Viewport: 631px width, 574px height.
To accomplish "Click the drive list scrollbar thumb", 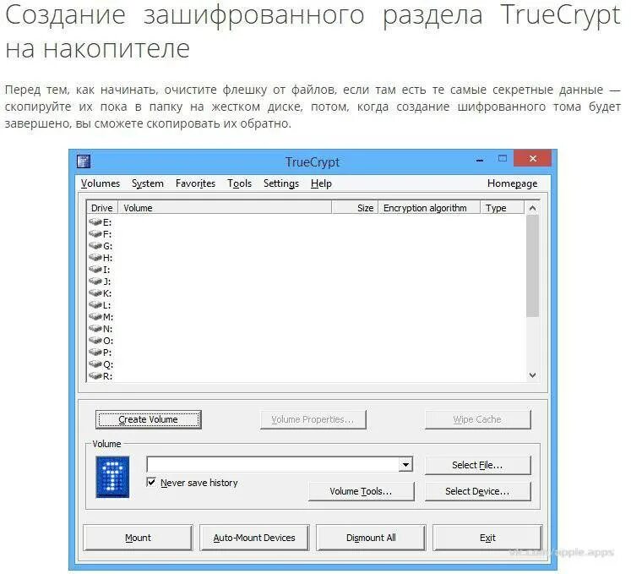I will click(532, 265).
